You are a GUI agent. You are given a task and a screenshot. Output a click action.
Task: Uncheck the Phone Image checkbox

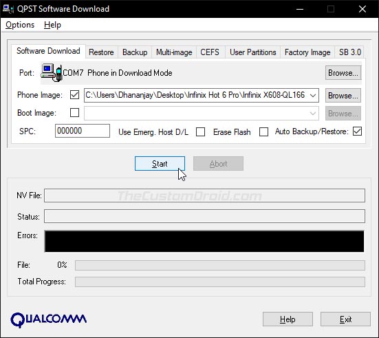(74, 94)
